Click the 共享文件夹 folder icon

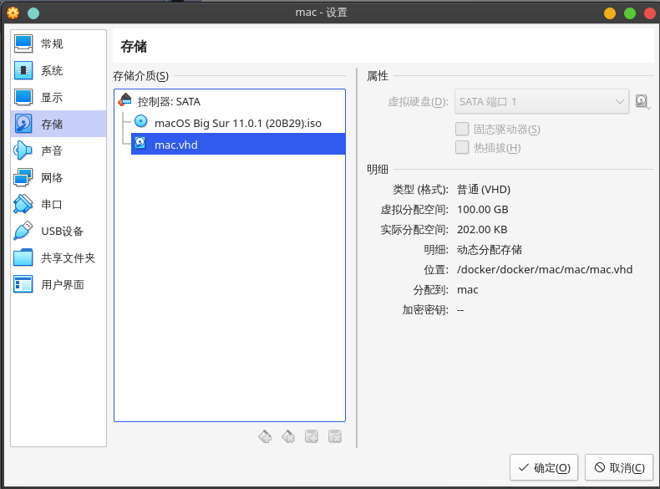[x=23, y=257]
